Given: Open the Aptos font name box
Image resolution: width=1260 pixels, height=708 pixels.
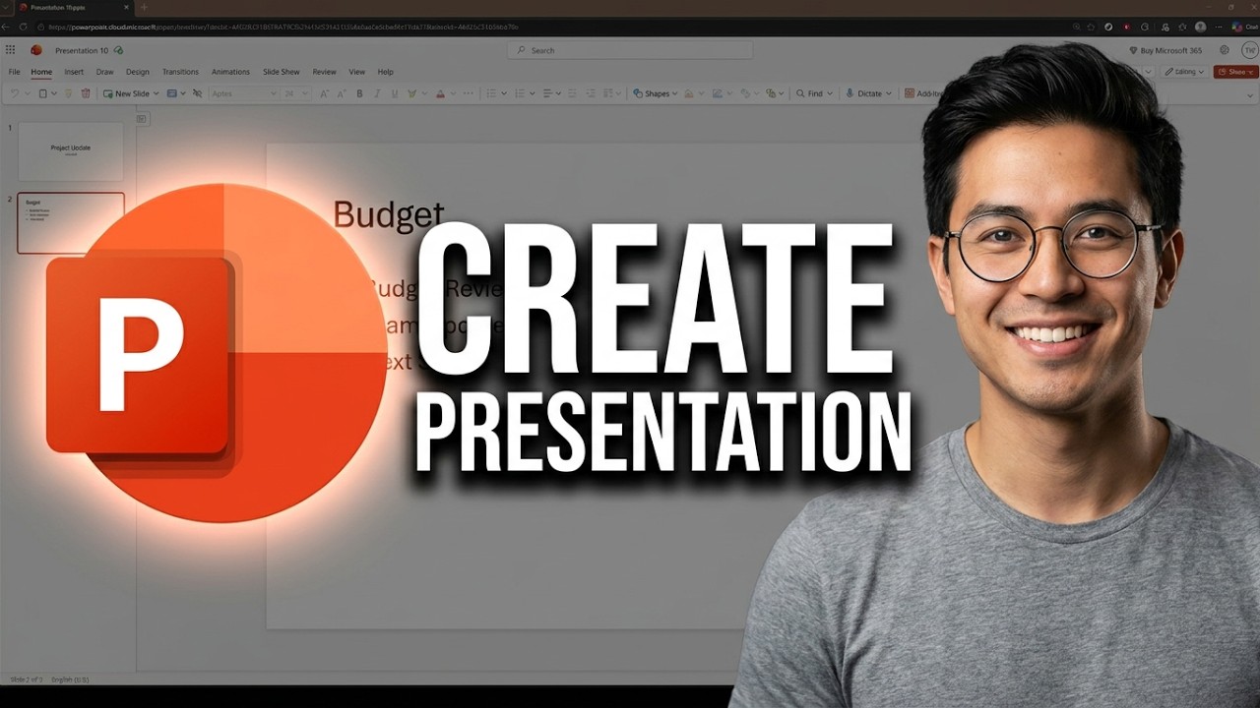Looking at the screenshot, I should (x=244, y=93).
